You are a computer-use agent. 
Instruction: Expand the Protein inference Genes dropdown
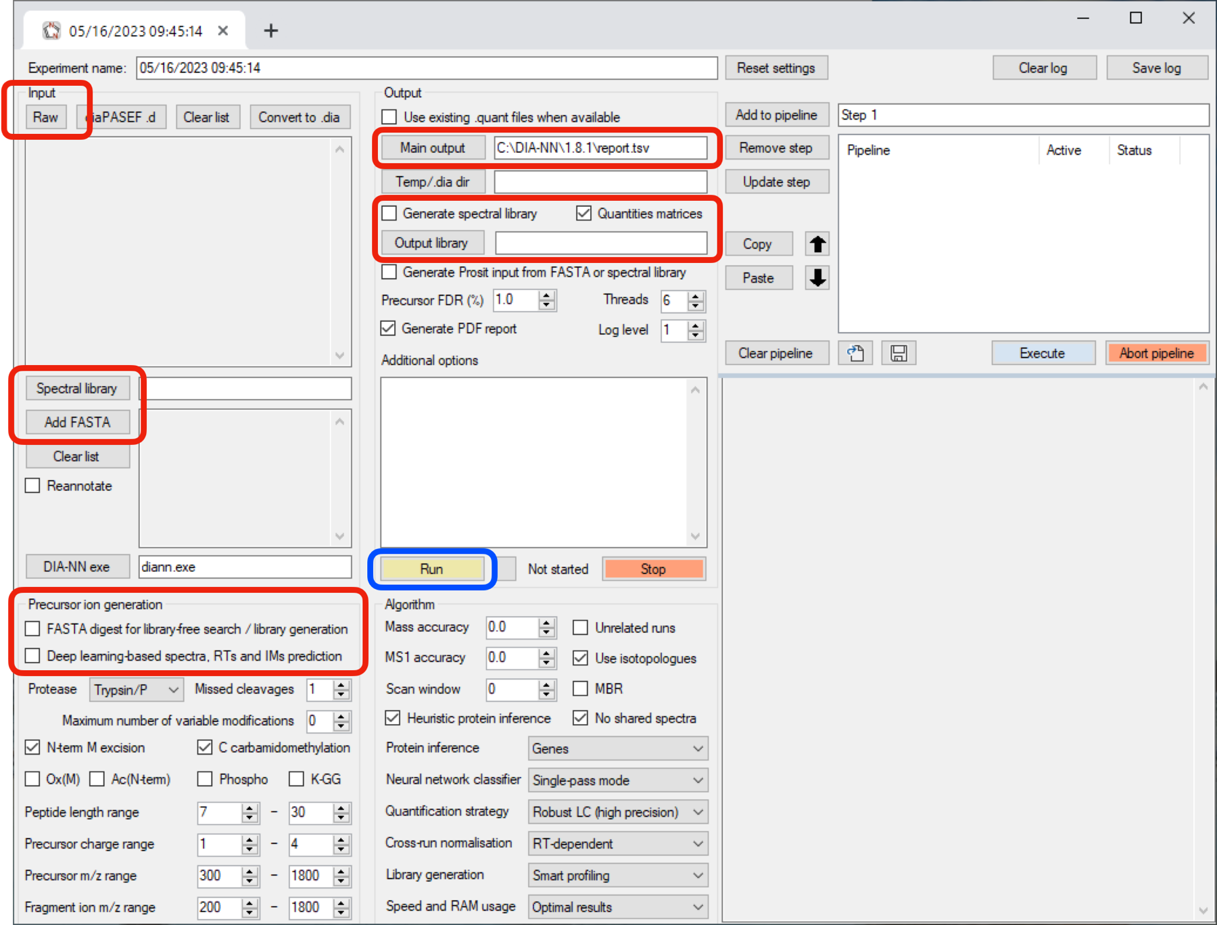point(617,749)
